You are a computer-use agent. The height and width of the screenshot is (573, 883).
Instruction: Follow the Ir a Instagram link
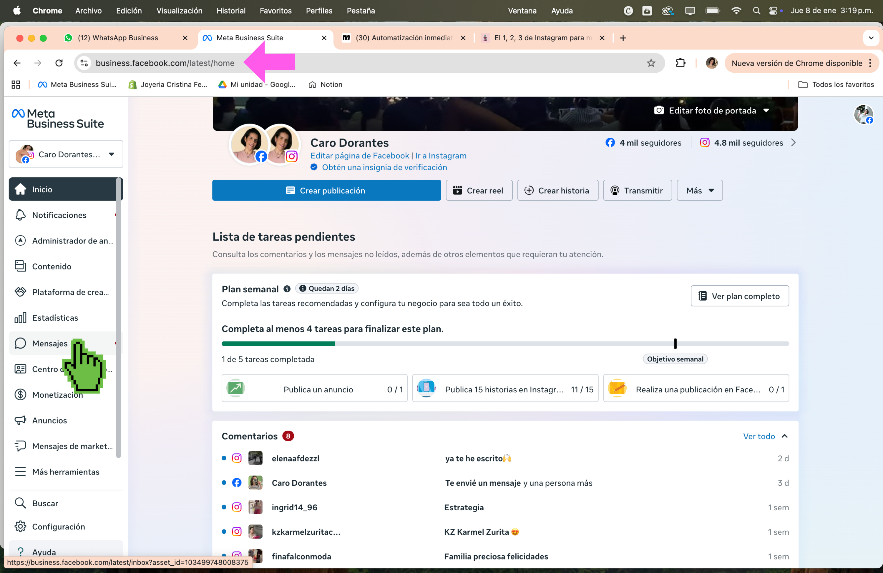pyautogui.click(x=441, y=156)
